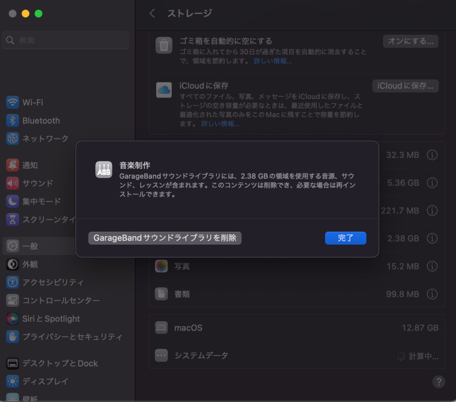456x402 pixels.
Task: Open 詳しい情報 link under iCloud に保存
Action: pyautogui.click(x=220, y=124)
